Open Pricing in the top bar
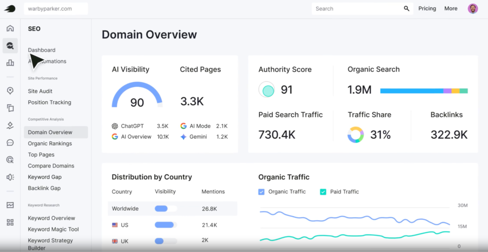488x252 pixels. (427, 9)
